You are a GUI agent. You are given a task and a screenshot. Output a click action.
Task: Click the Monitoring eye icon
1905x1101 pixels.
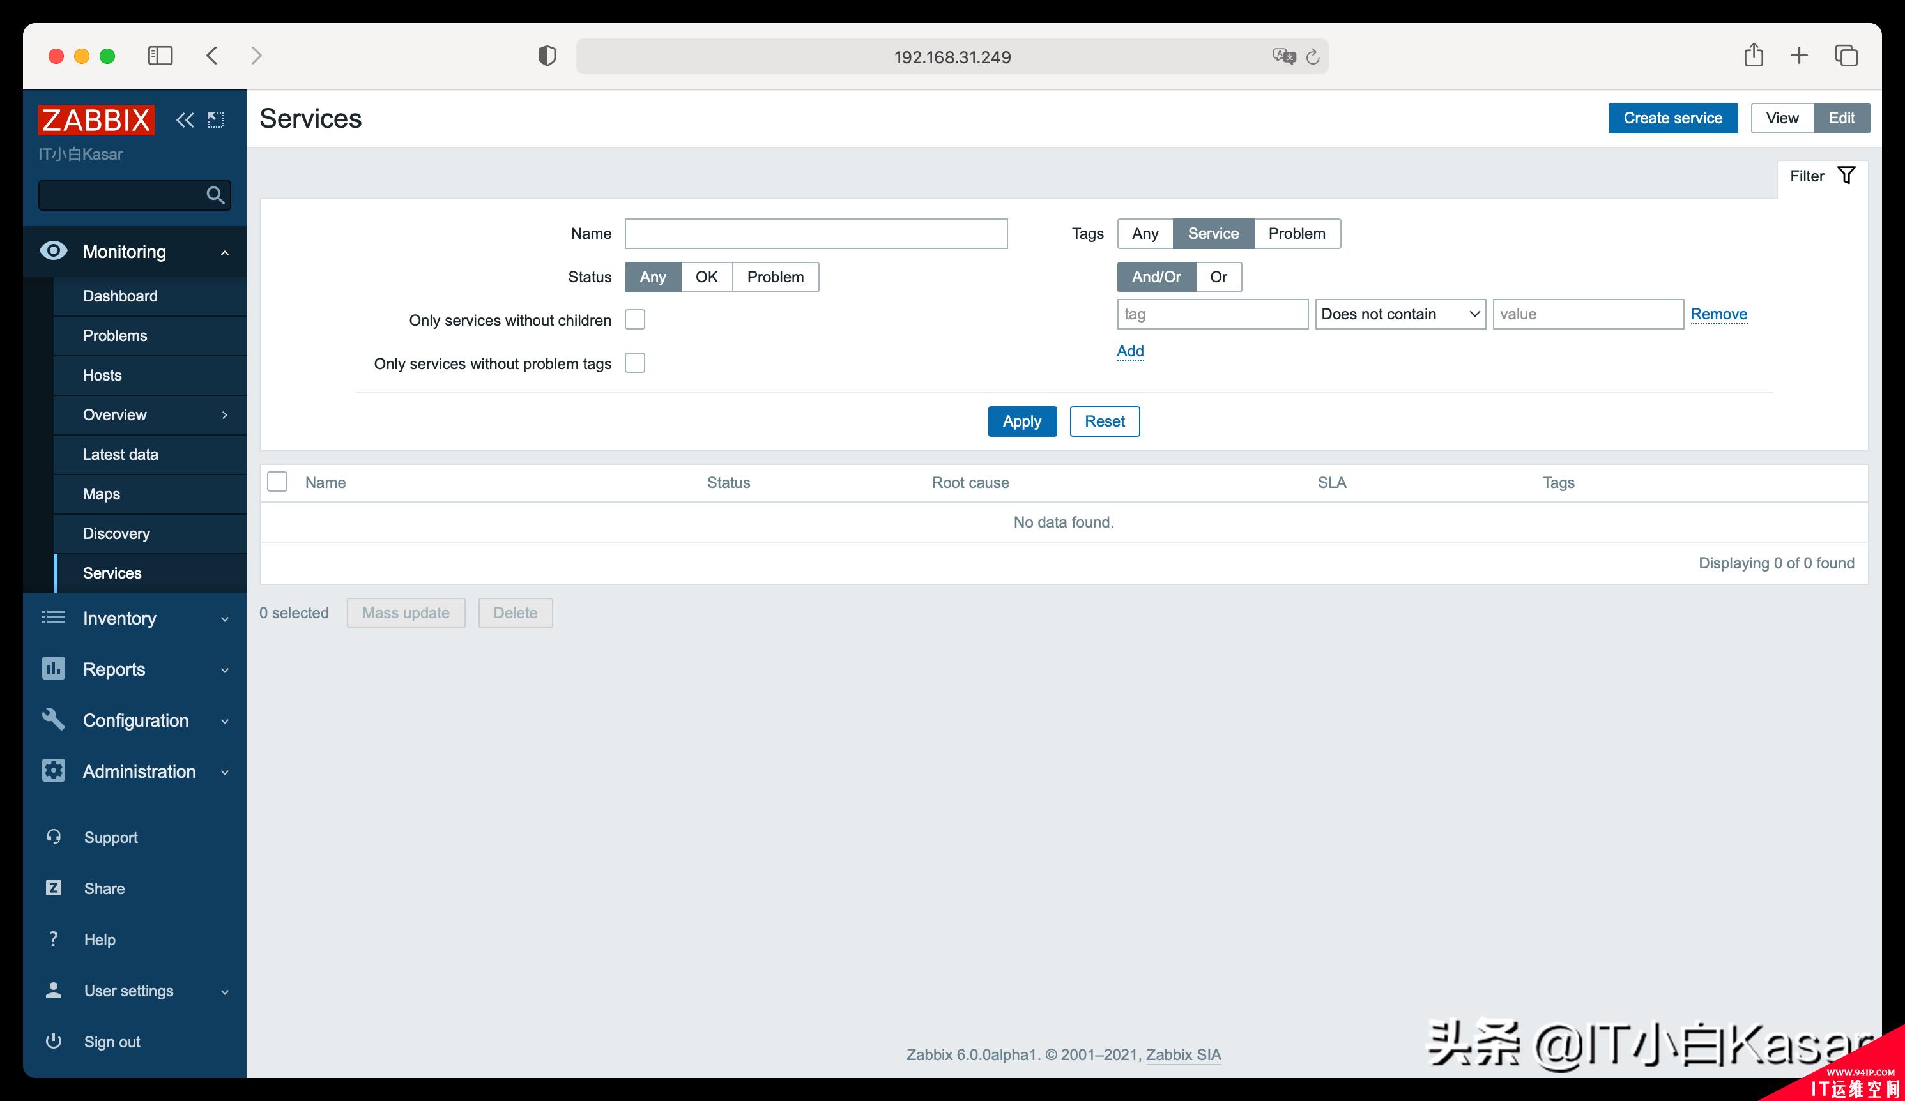(54, 251)
